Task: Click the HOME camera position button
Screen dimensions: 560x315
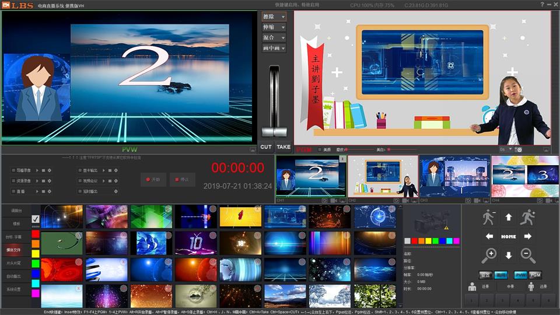Action: click(x=508, y=236)
